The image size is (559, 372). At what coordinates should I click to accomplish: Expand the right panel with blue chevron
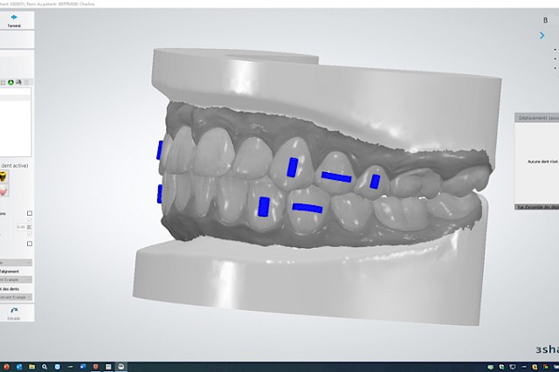(542, 36)
